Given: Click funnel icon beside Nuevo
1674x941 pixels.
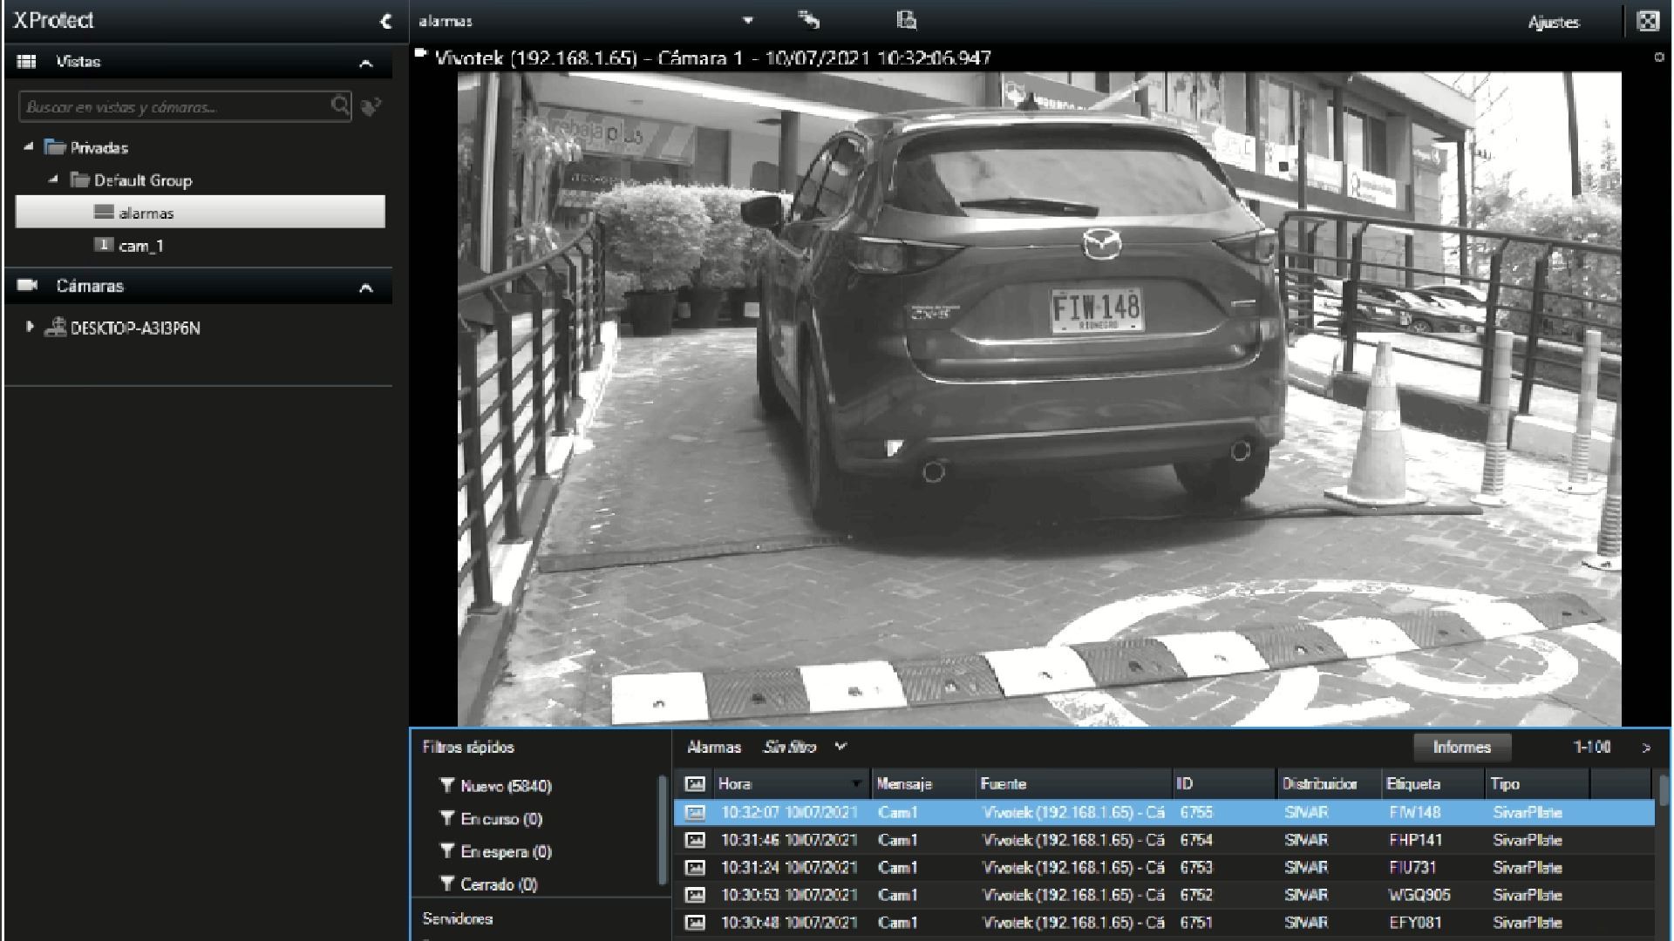Looking at the screenshot, I should point(447,785).
